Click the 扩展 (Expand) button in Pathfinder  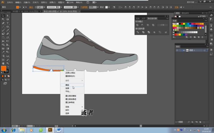162,25
